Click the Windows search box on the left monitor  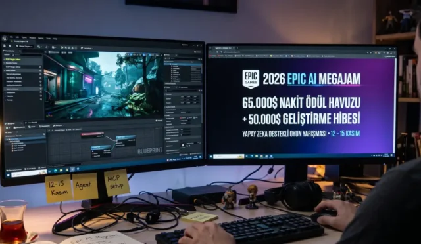coord(29,173)
